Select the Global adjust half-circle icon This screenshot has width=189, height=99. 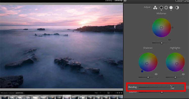[177, 8]
